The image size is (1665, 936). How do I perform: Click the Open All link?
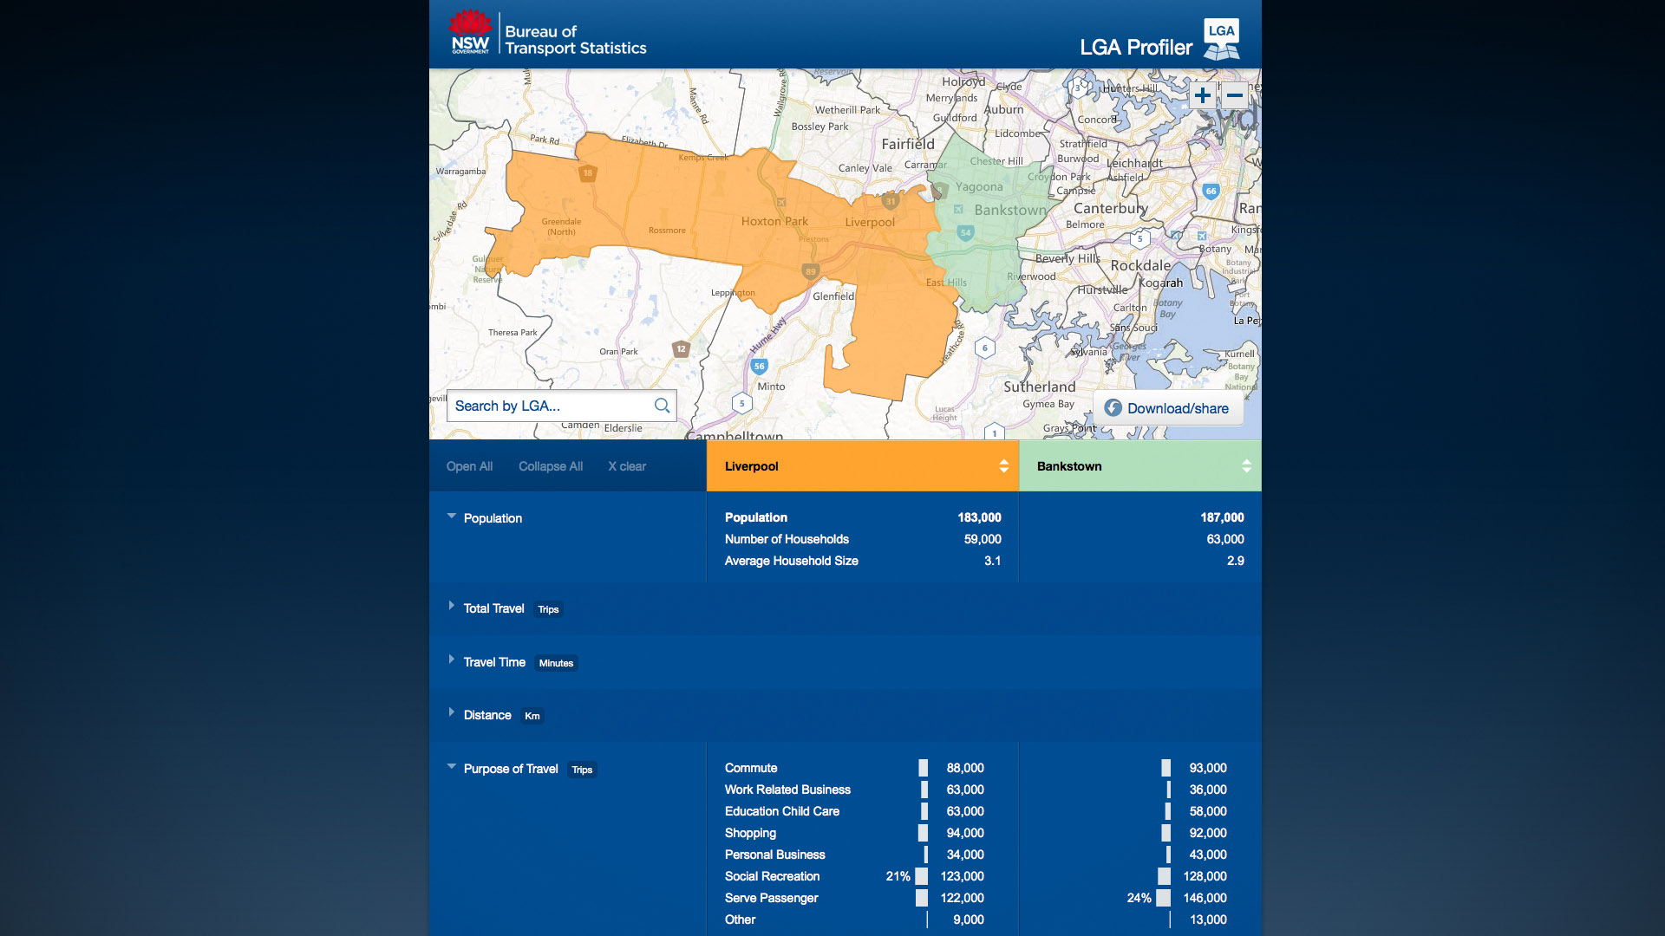pyautogui.click(x=469, y=466)
